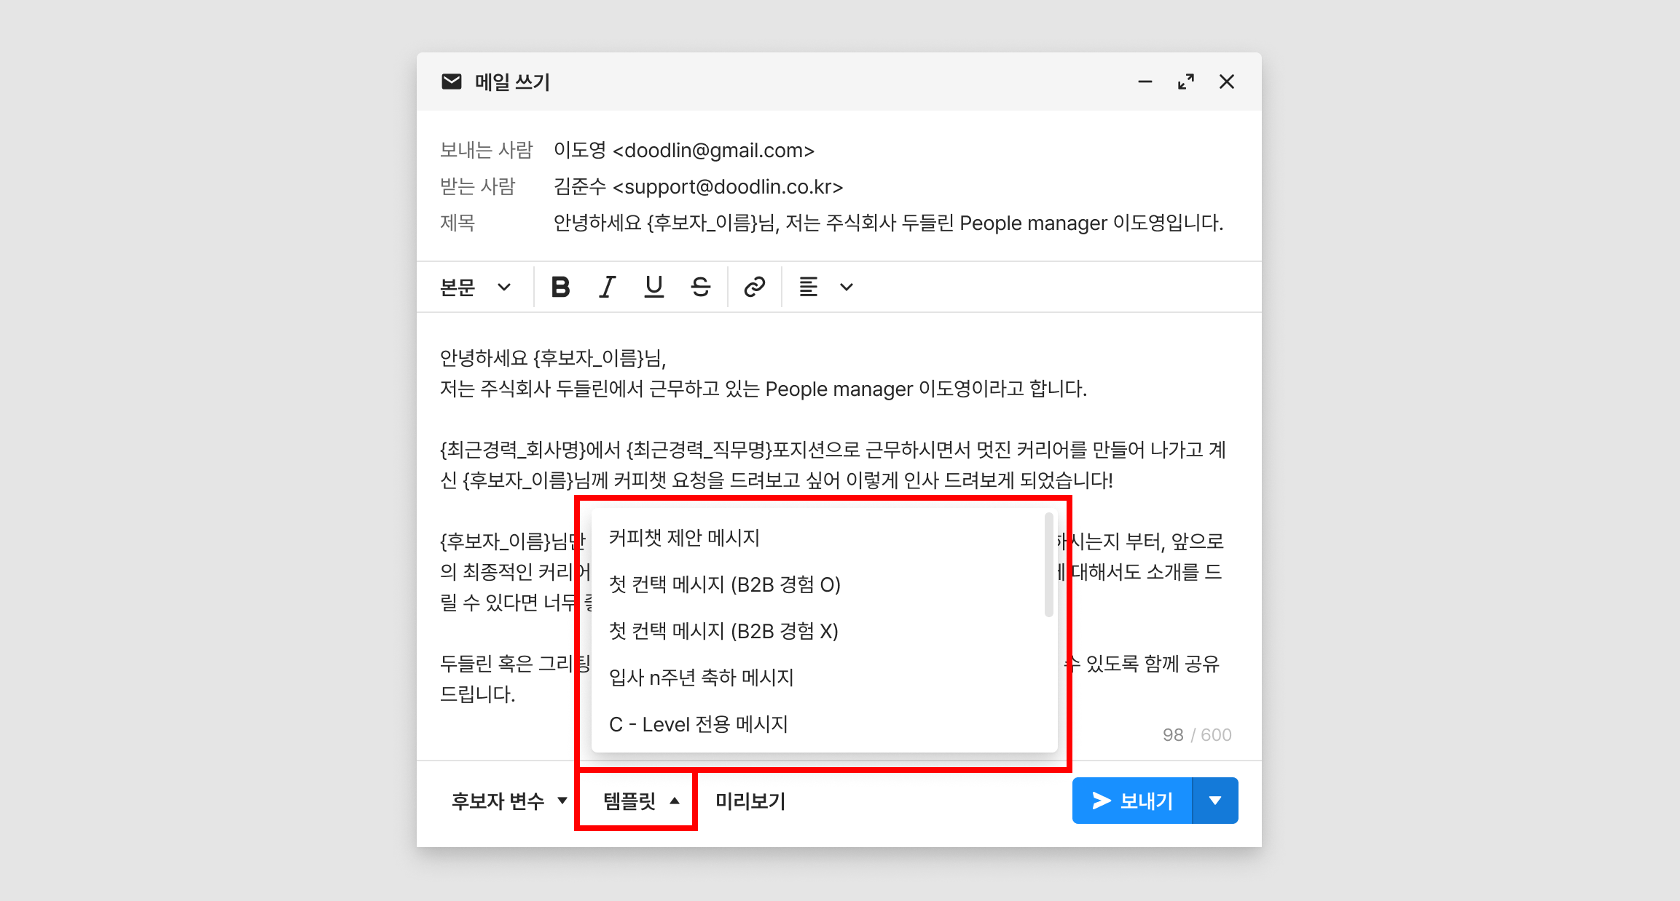
Task: Open 미리보기 preview
Action: pos(750,801)
